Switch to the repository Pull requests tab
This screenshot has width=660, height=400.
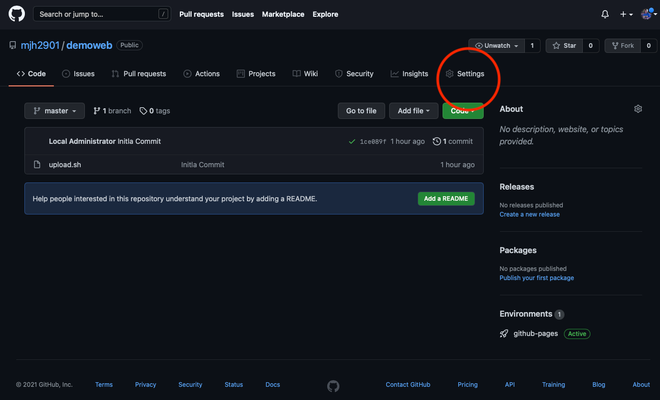point(139,74)
